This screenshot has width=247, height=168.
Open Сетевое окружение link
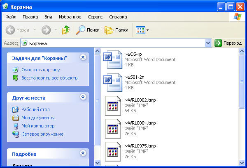(x=42, y=134)
